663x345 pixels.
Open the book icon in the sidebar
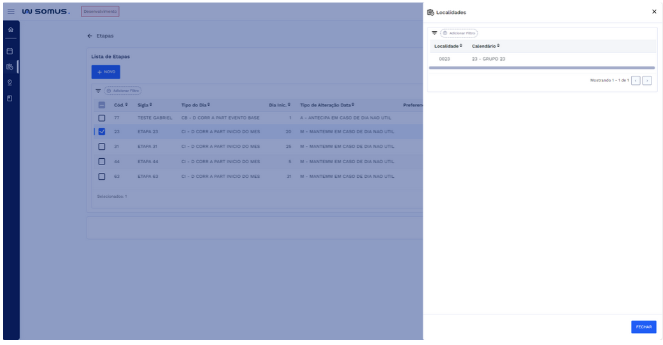[x=10, y=98]
